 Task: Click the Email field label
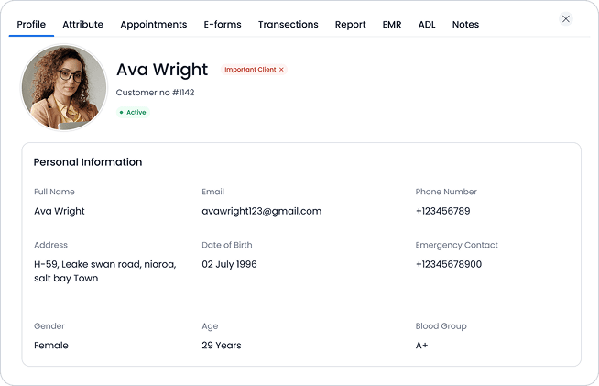[212, 192]
